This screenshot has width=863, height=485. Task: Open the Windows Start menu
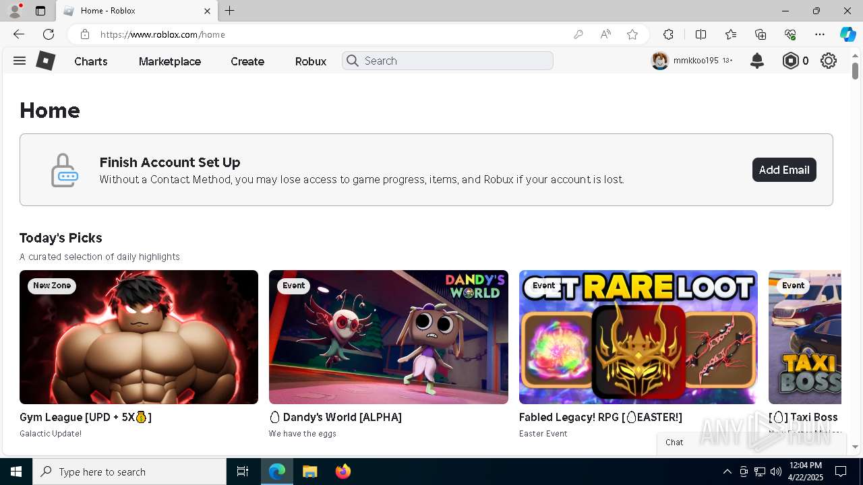click(x=16, y=472)
